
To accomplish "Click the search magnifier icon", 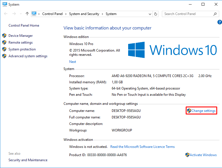I will point(215,14).
